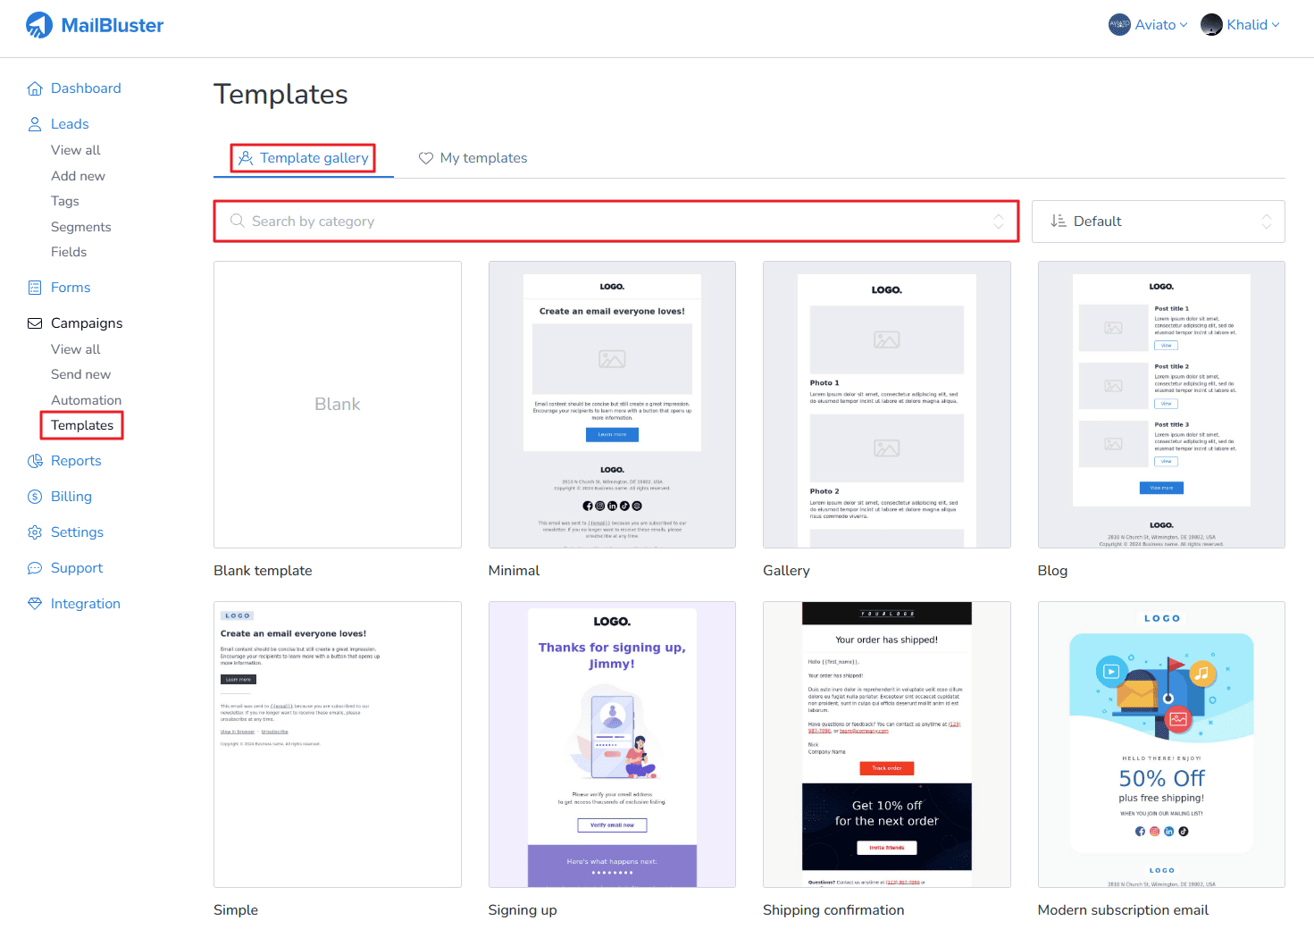The image size is (1314, 929).
Task: Open the Khalid user account menu
Action: [x=1240, y=25]
